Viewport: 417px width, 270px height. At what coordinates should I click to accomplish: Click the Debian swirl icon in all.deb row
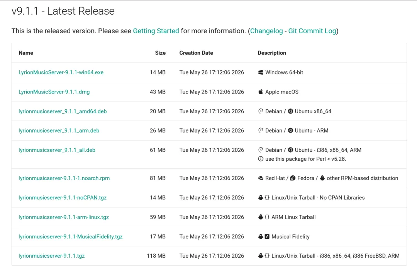click(261, 150)
